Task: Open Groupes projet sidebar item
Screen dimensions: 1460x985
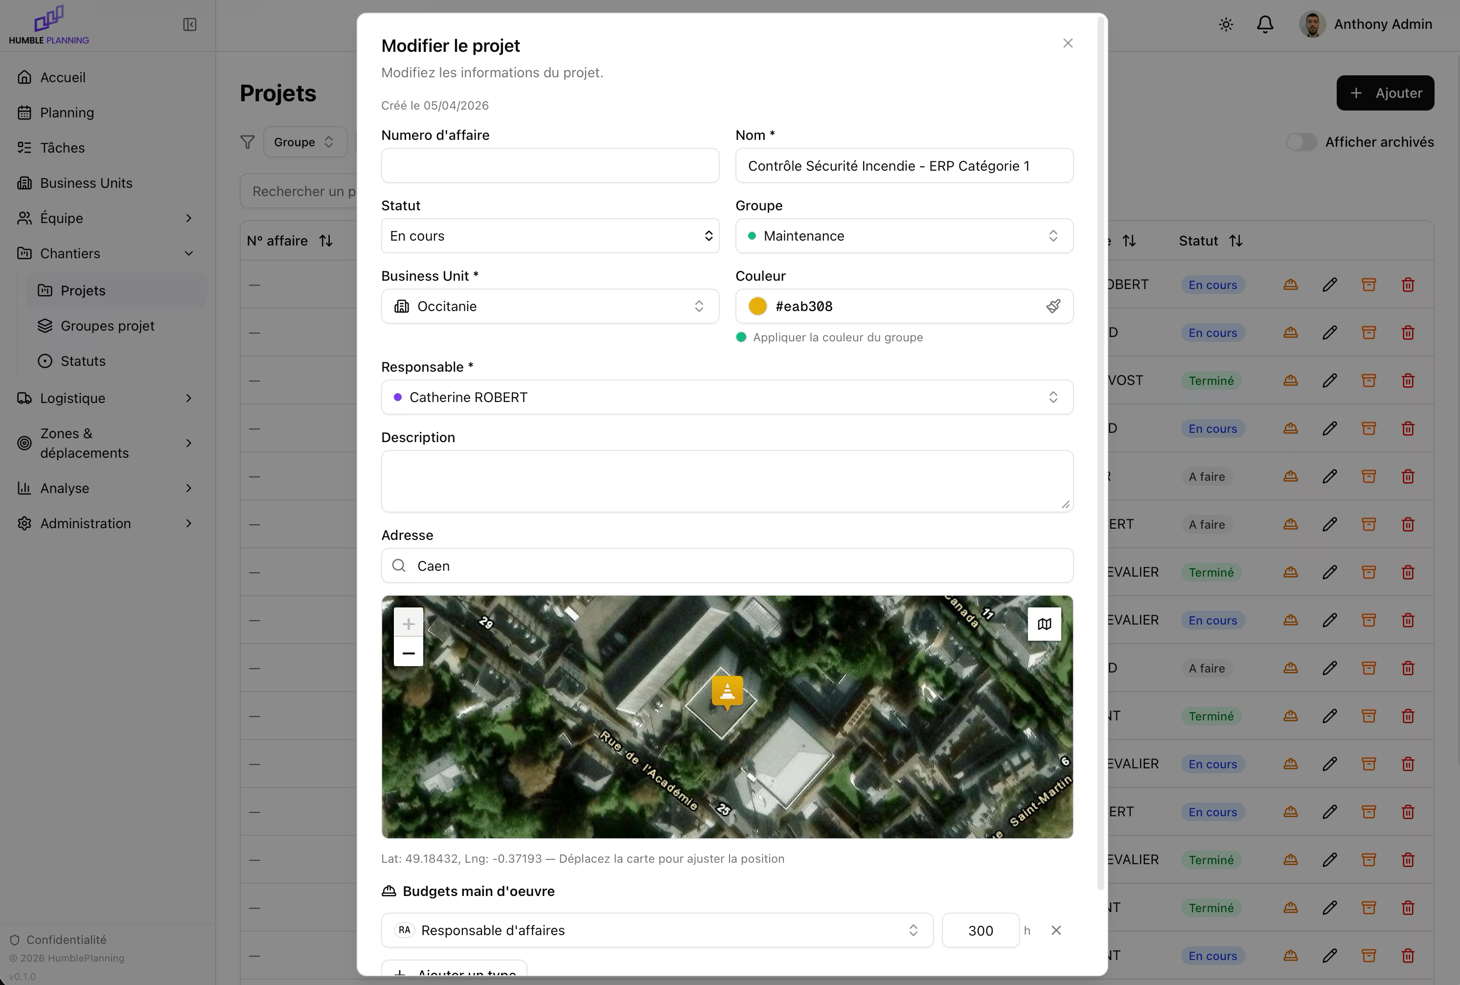Action: pyautogui.click(x=116, y=326)
